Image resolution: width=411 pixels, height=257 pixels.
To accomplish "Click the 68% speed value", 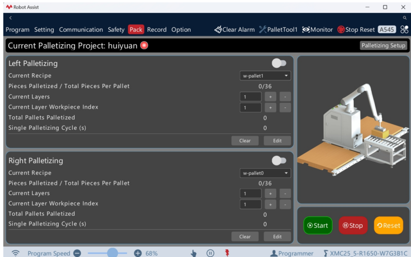I will (x=151, y=253).
